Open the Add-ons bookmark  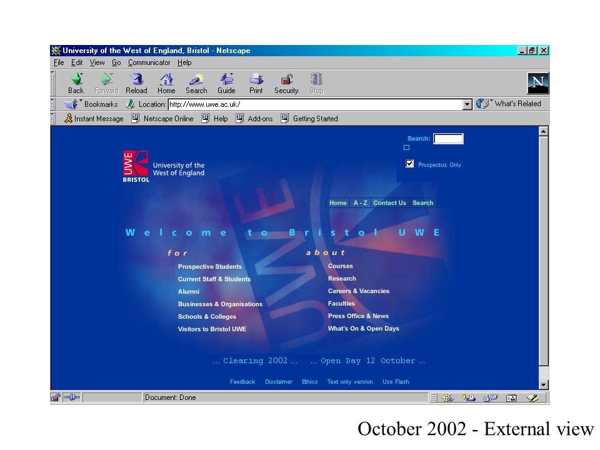(x=254, y=119)
